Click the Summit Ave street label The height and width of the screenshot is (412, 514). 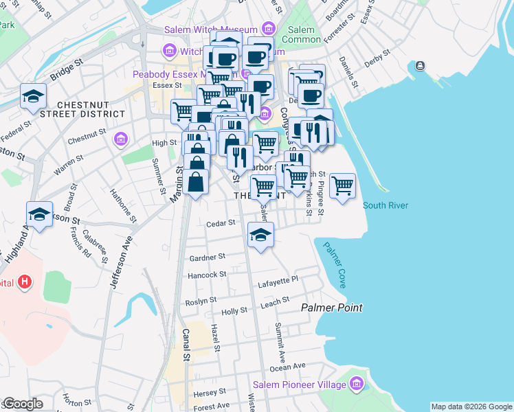[x=280, y=342]
